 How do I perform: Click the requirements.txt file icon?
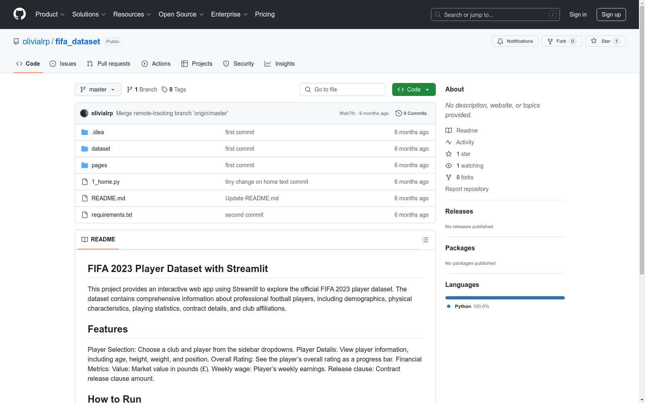[85, 215]
